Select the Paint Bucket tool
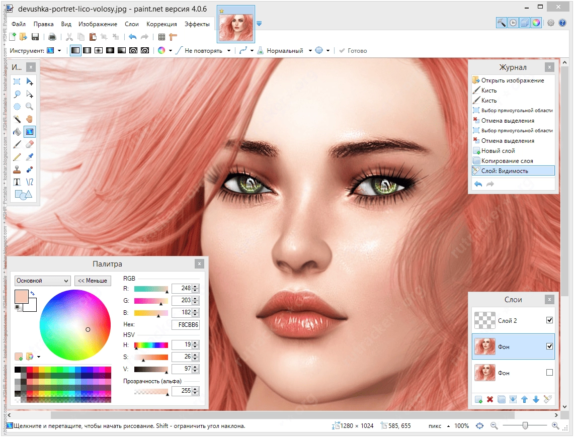574x437 pixels. pyautogui.click(x=17, y=132)
